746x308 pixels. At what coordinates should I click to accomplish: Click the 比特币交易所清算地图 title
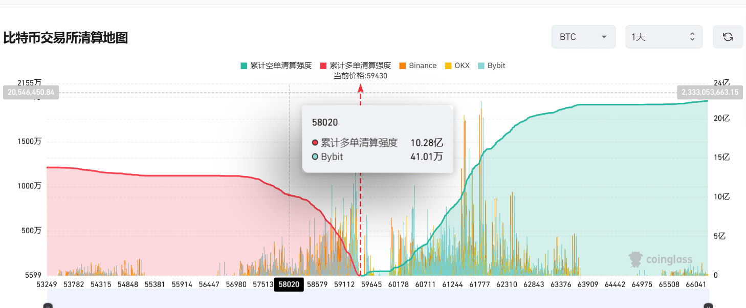(x=65, y=37)
